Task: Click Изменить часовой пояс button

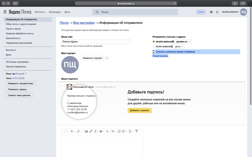Action: tap(20, 84)
